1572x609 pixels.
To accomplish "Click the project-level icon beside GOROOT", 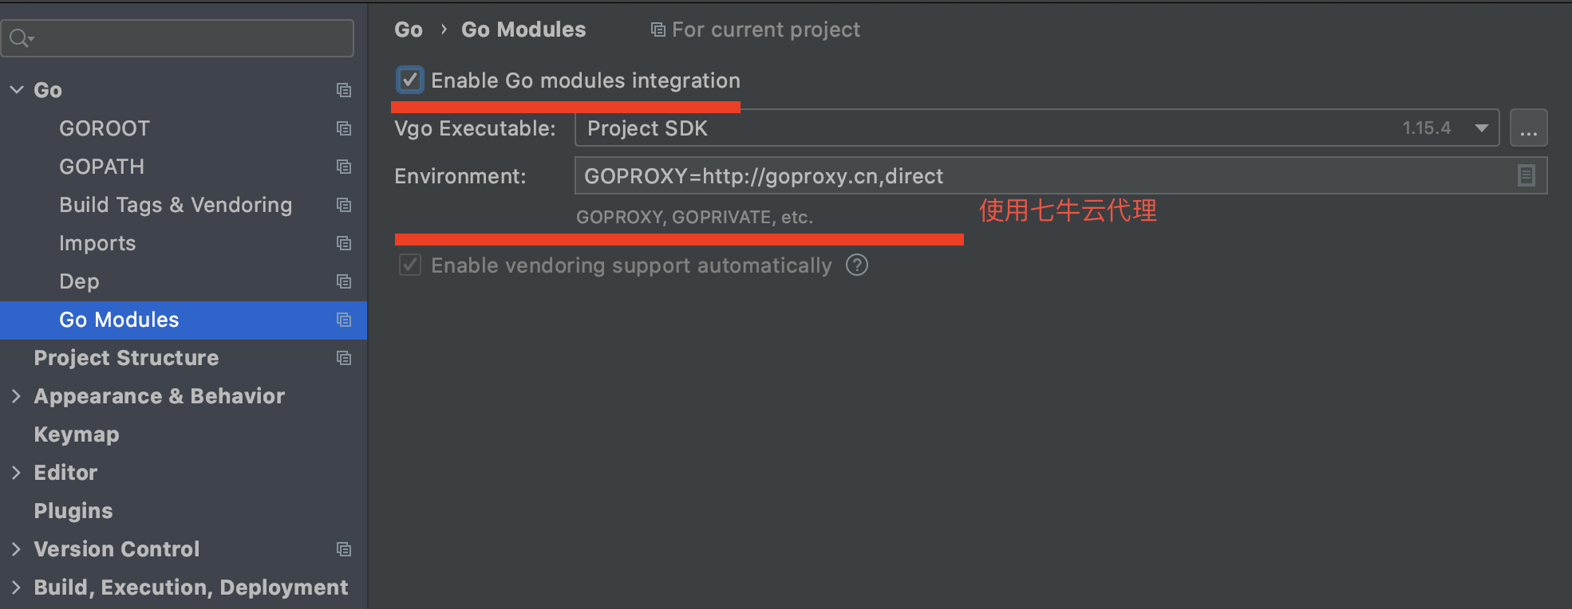I will [344, 128].
